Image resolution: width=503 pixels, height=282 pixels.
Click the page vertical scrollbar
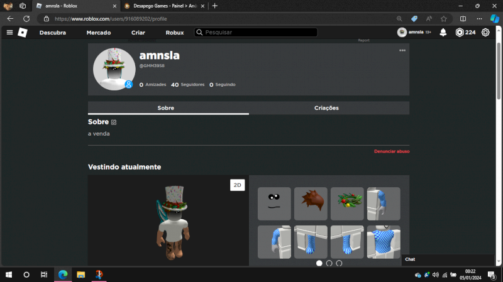[499, 70]
